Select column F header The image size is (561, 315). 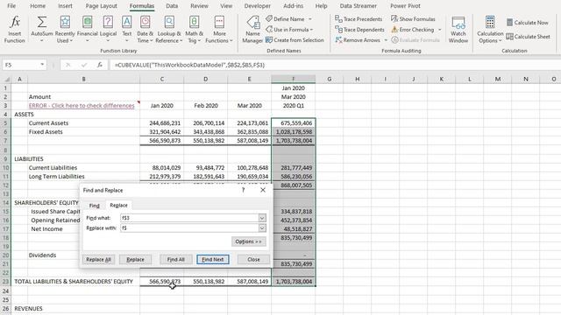coord(293,79)
